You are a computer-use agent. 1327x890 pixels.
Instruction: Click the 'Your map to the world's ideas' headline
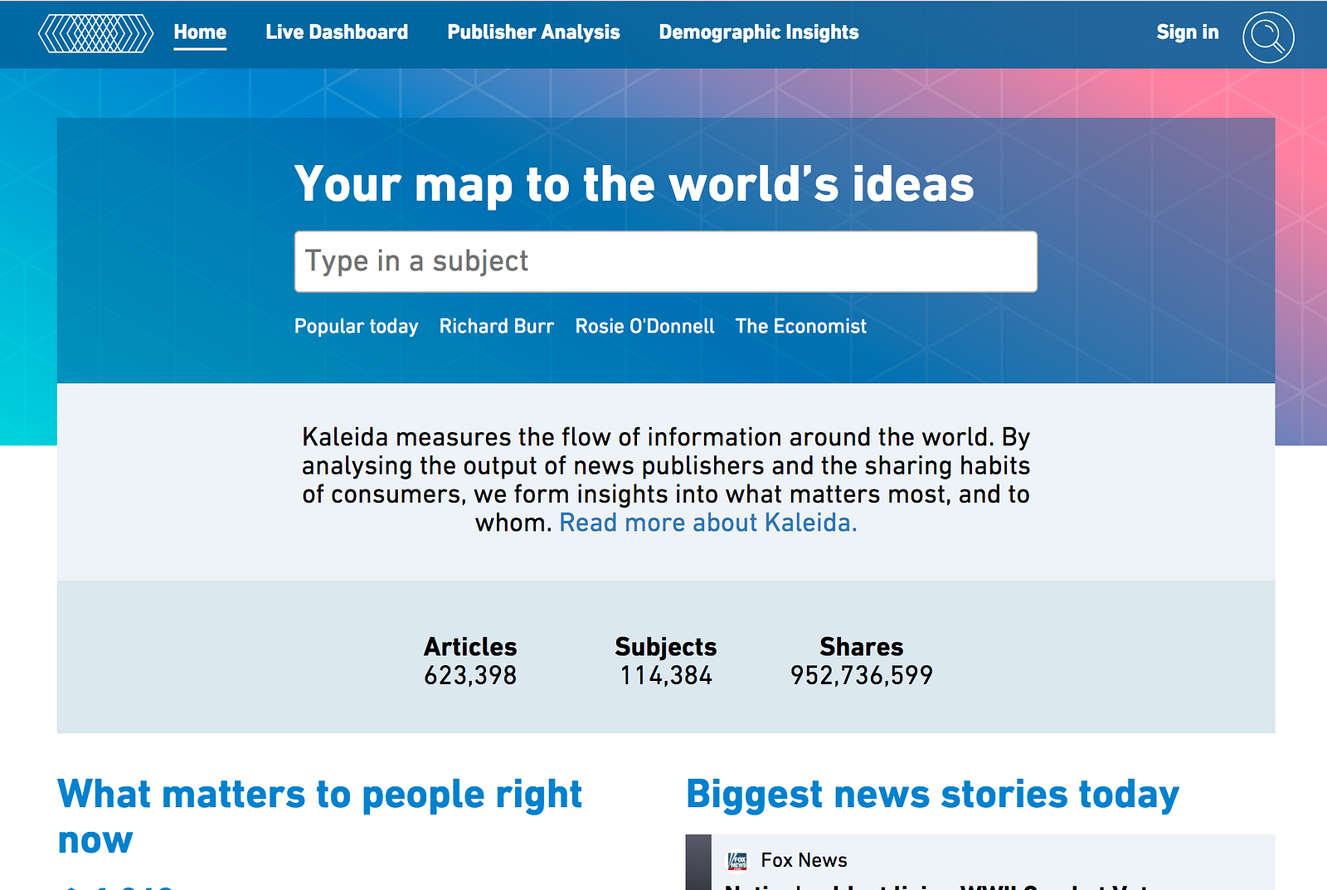tap(634, 183)
